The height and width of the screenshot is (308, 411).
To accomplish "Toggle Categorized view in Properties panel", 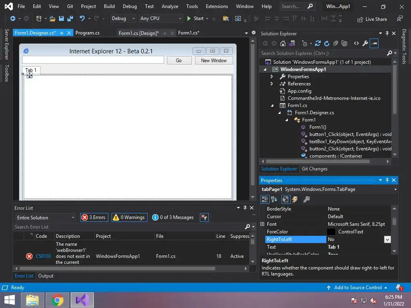I will click(x=265, y=199).
